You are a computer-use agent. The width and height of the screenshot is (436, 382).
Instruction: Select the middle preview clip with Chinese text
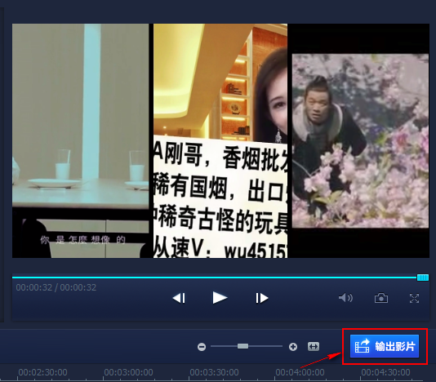(x=220, y=140)
